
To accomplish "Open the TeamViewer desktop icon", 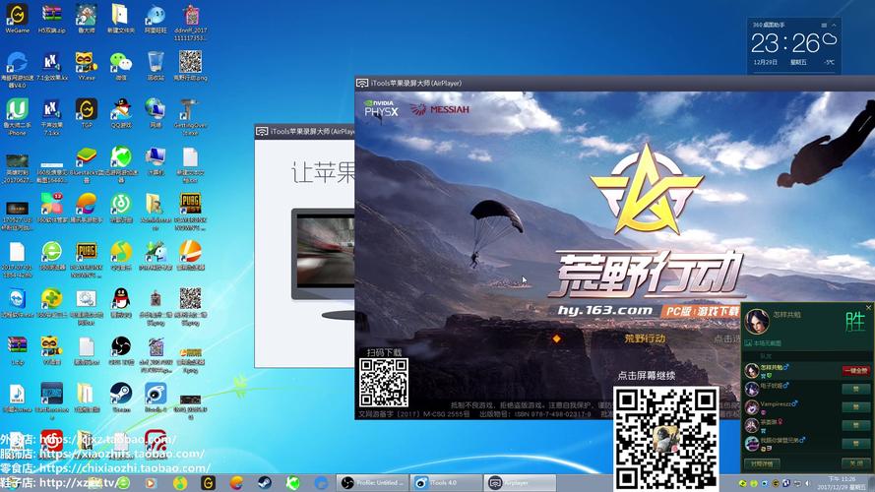I will click(x=17, y=303).
